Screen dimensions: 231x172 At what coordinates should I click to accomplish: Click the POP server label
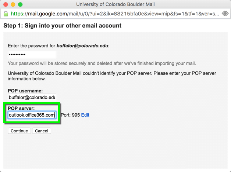[x=21, y=108]
